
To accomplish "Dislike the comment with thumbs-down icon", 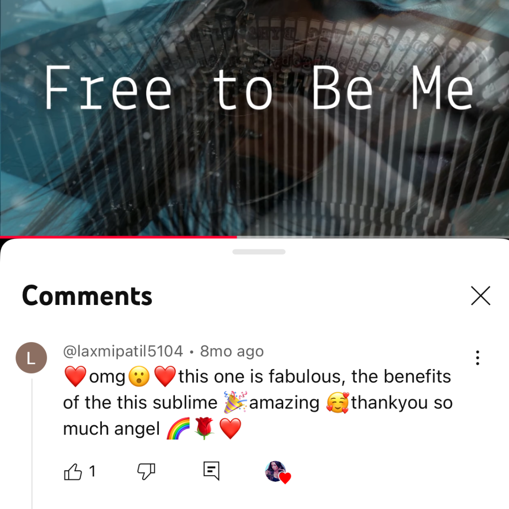I will click(x=146, y=471).
